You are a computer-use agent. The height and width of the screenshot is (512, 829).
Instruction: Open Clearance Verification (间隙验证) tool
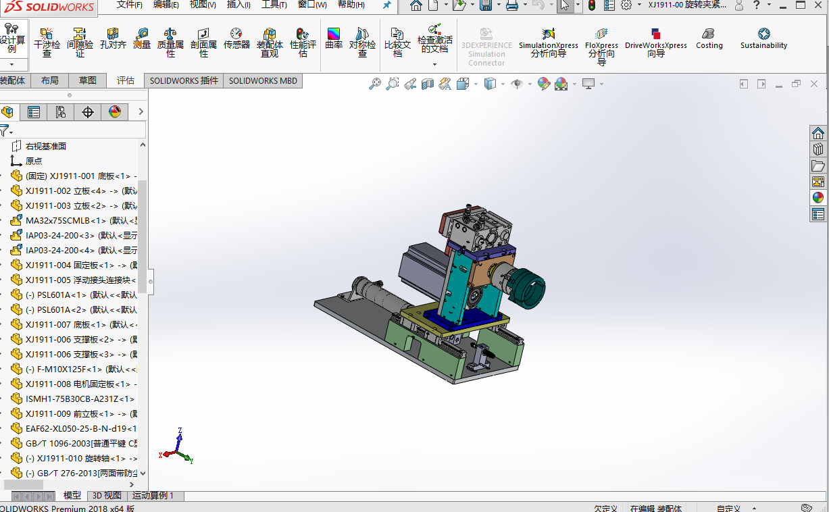(x=80, y=43)
